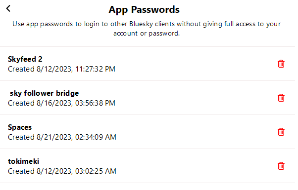Select the Skyfeed 2 entry name
298x190 pixels.
pos(25,59)
